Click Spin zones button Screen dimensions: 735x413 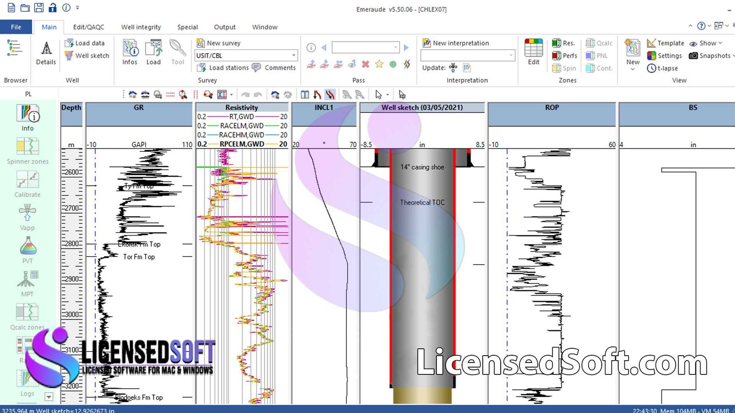564,68
